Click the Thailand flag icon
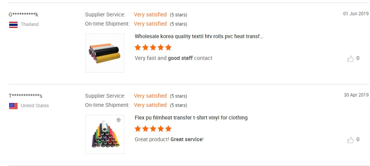370x166 pixels. (13, 24)
